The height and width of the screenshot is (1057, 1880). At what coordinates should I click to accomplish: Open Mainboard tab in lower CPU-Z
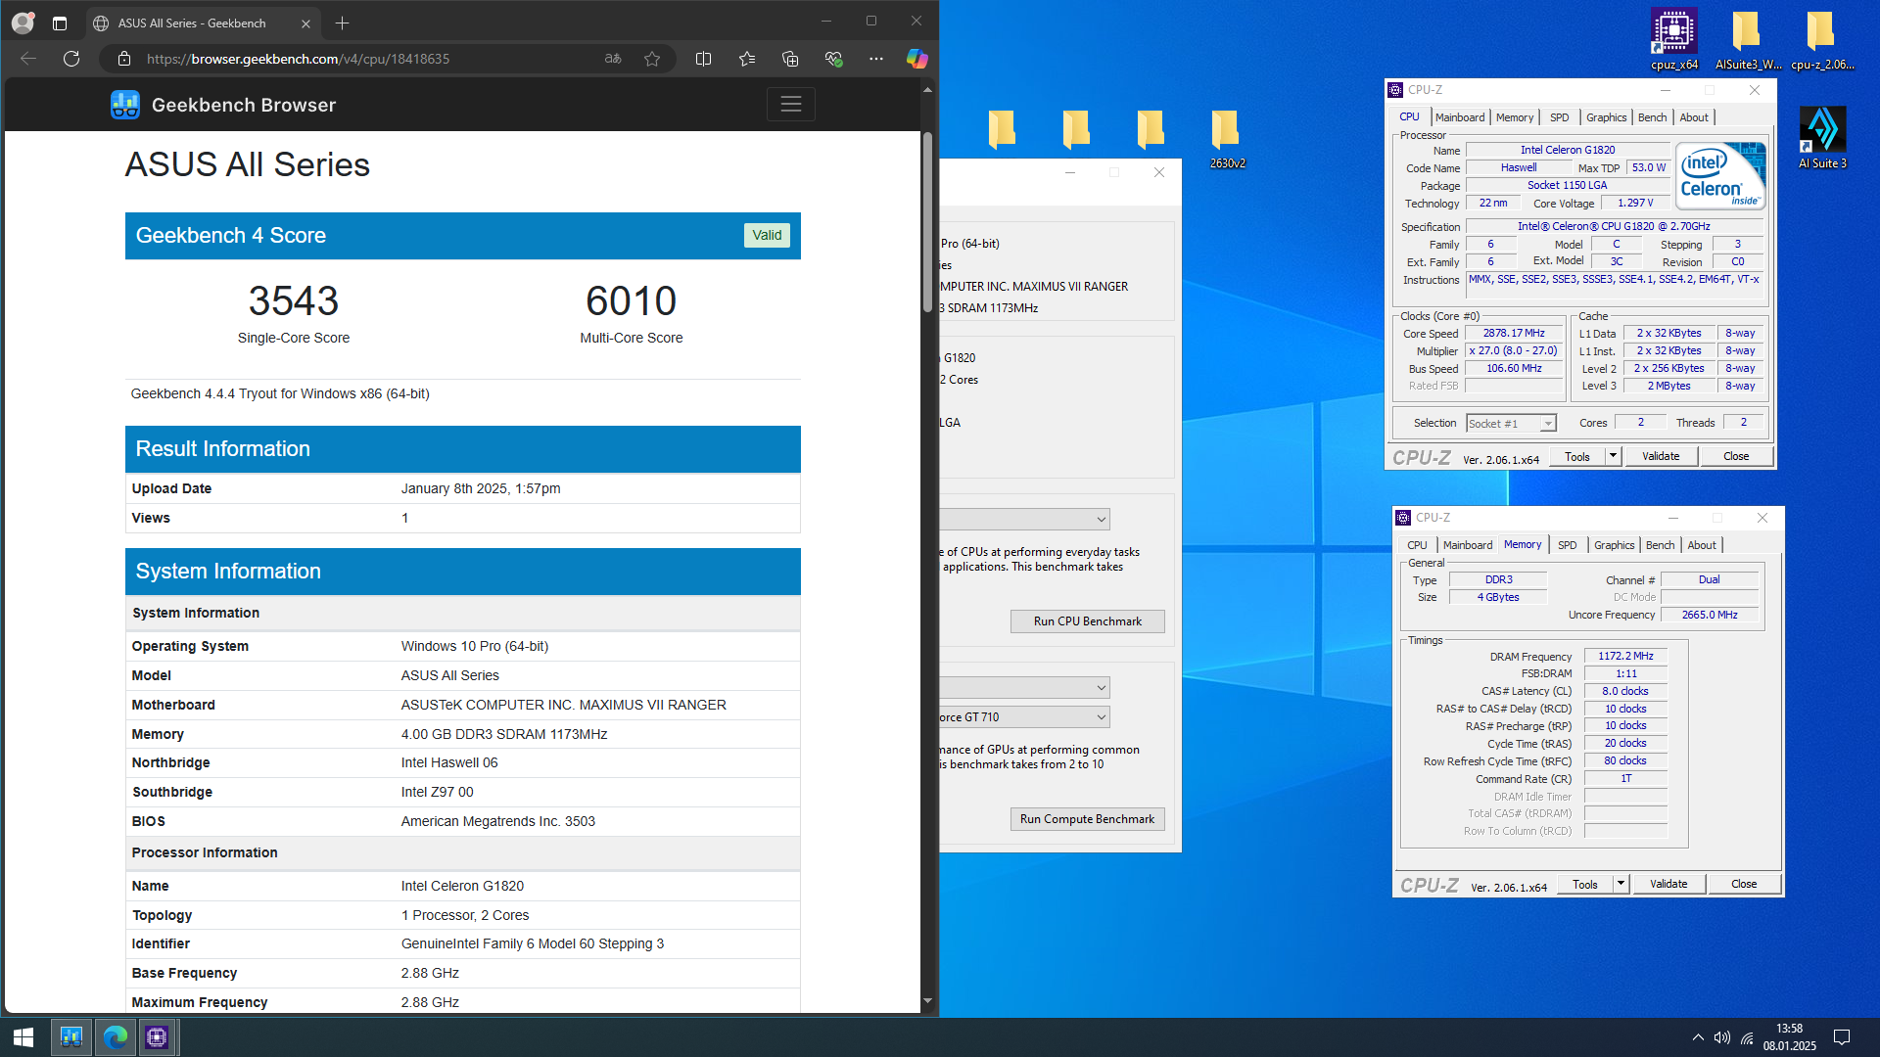[x=1468, y=545]
